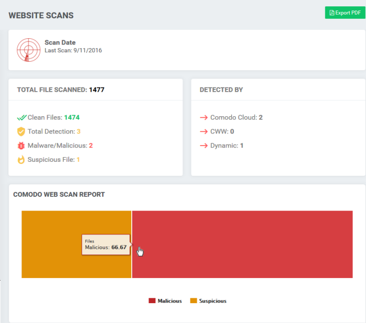This screenshot has height=323, width=366.
Task: Click the 'Scan Date' heading
Action: coord(60,42)
